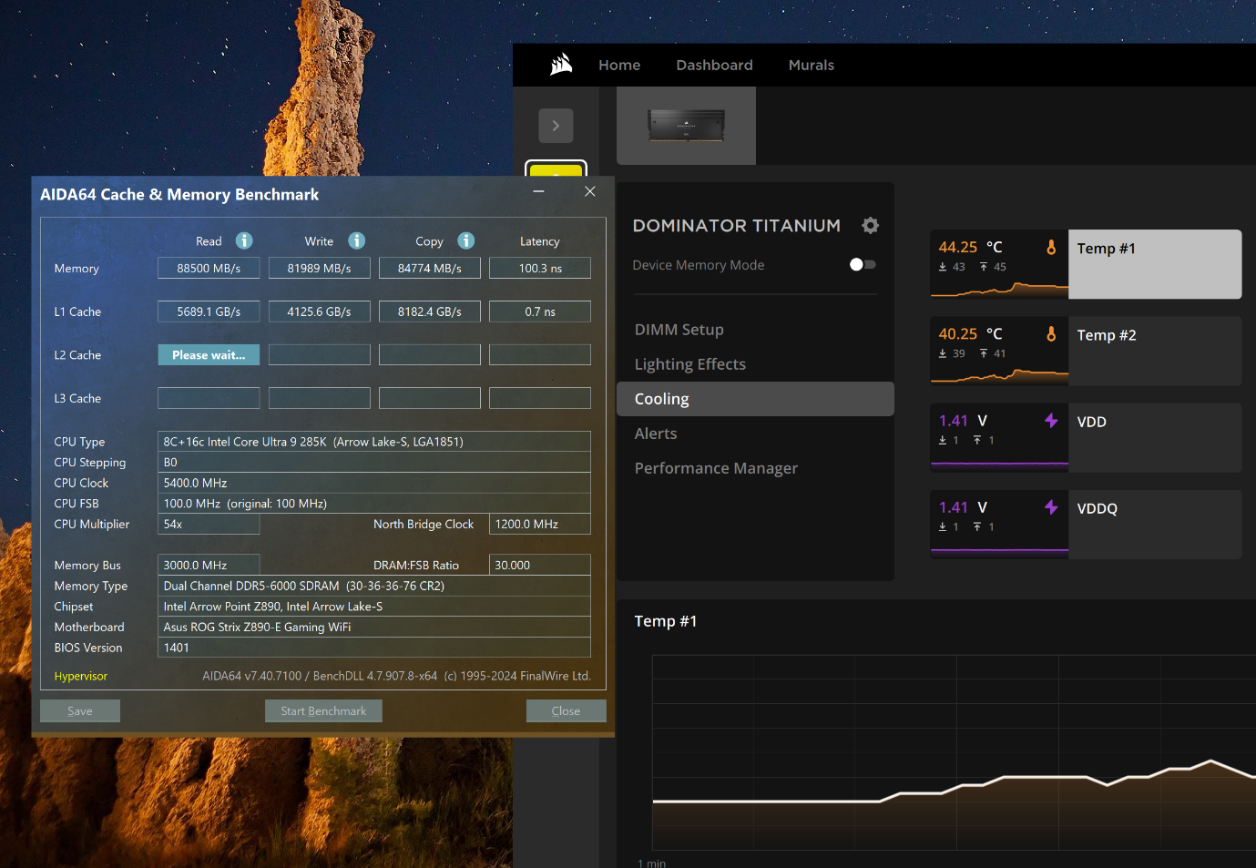Open the Murals tab in iCUE
Screen dimensions: 1256x868
tap(811, 65)
